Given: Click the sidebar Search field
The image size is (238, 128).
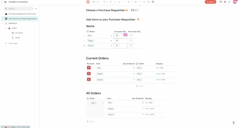Looking at the screenshot, I should 20,9.
